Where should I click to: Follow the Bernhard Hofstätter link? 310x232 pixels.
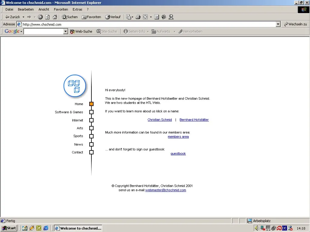(x=194, y=120)
